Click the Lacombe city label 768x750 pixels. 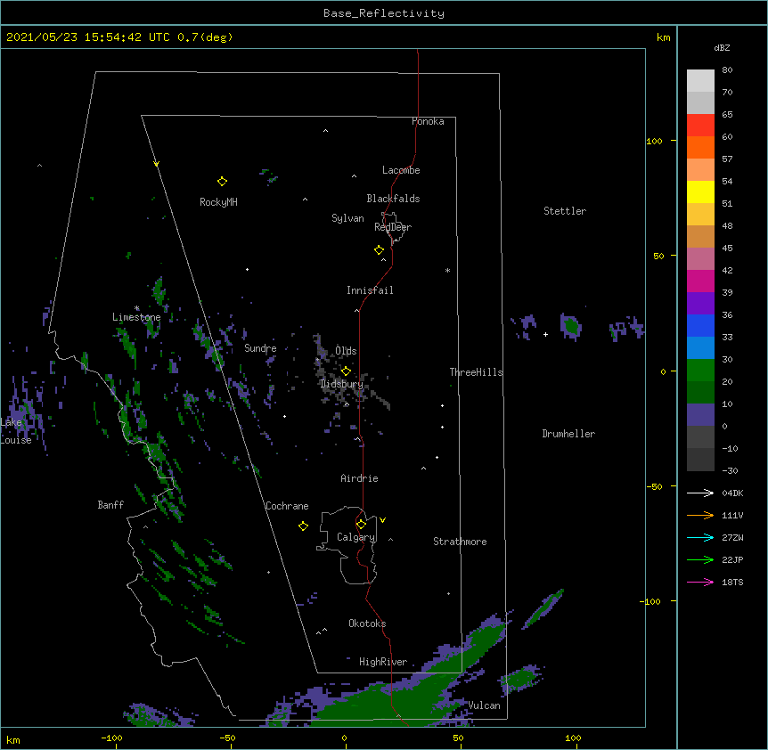click(x=401, y=170)
